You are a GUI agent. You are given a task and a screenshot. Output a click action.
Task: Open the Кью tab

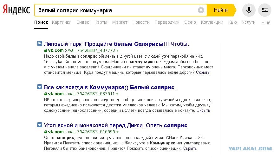232,22
